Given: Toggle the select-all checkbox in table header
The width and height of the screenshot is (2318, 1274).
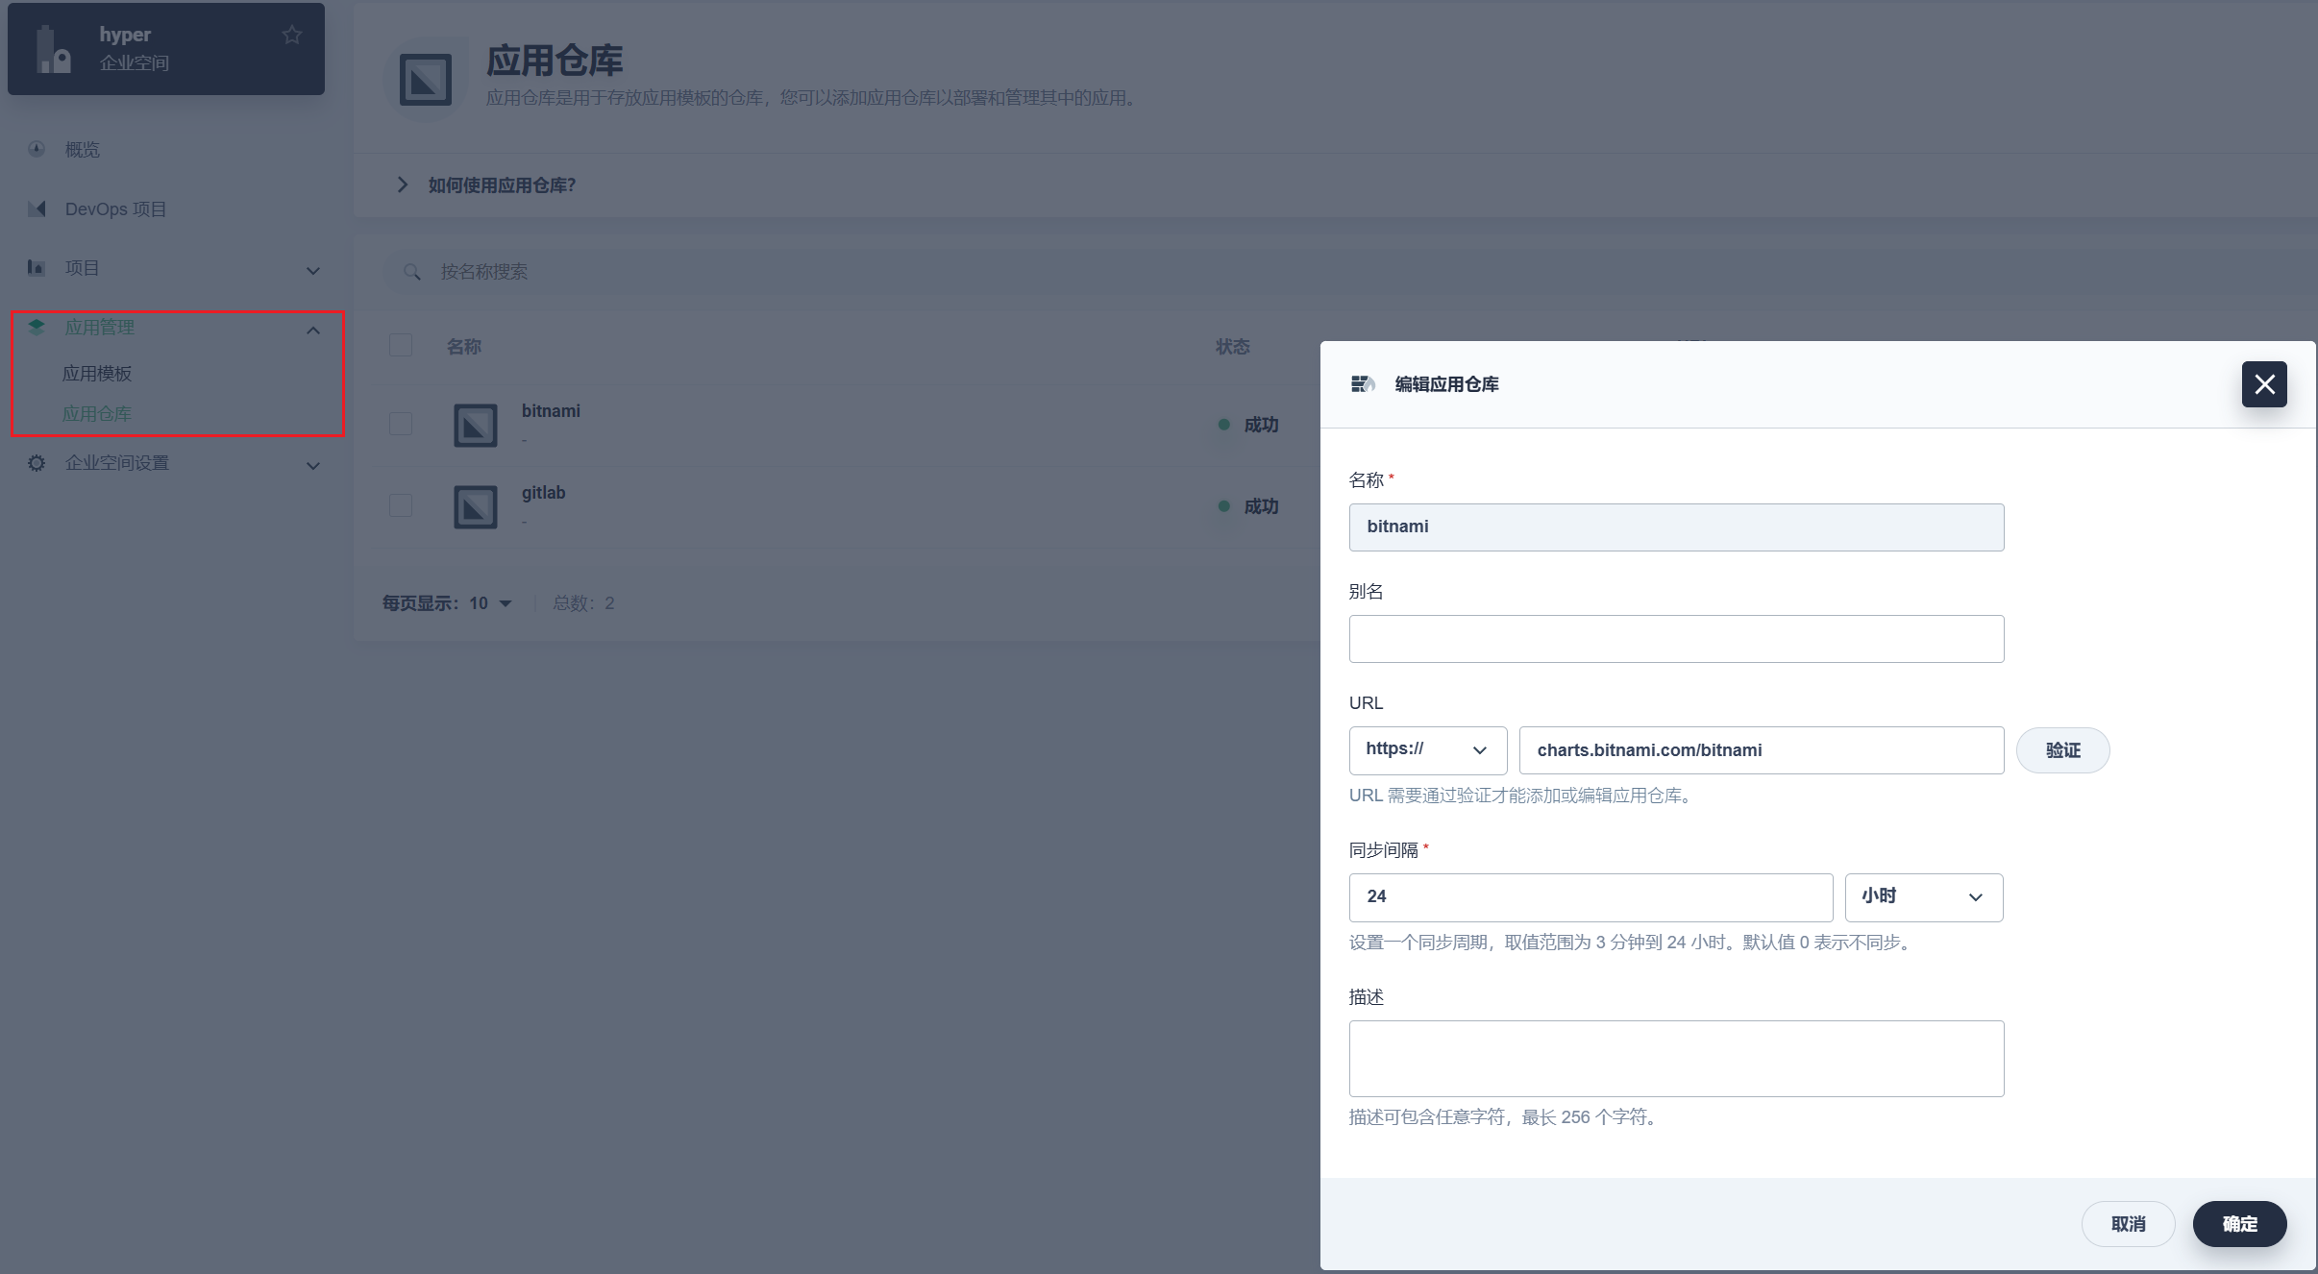Looking at the screenshot, I should 401,345.
